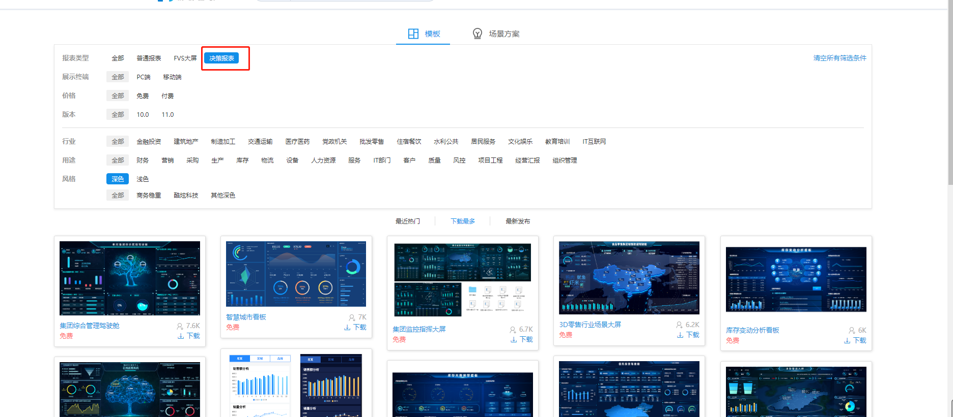Filter usage by 财务
The image size is (953, 417).
coord(143,160)
